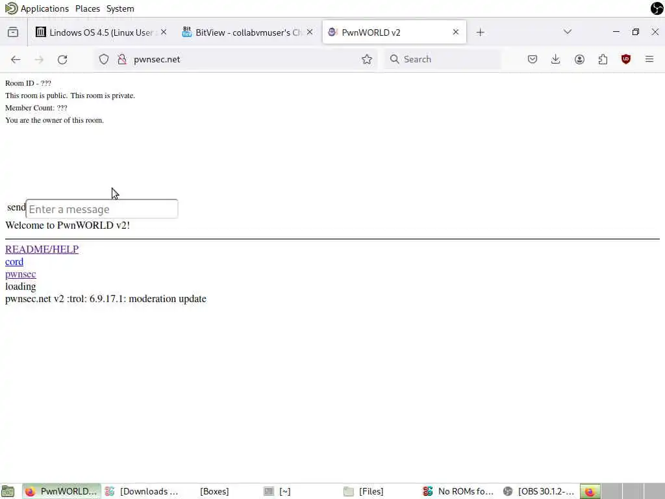Screen dimensions: 665x499
Task: Open a new tab with the plus button
Action: tap(480, 32)
